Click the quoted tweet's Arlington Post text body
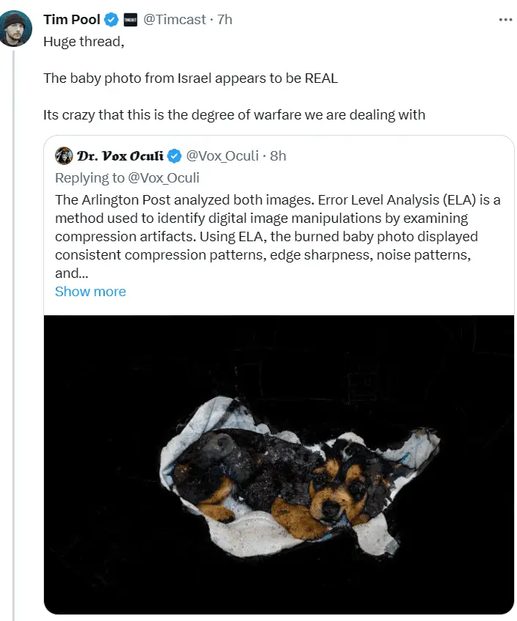Screen dimensions: 517x621 click(277, 236)
